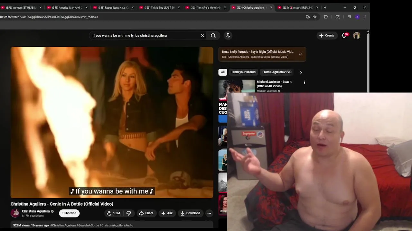Share the Christina Aguilera video

146,213
